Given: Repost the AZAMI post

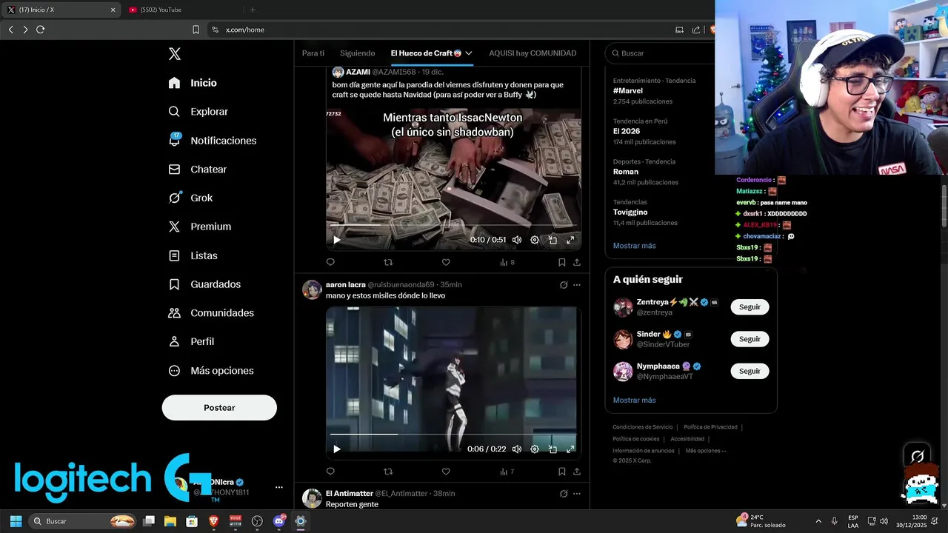Looking at the screenshot, I should [388, 262].
